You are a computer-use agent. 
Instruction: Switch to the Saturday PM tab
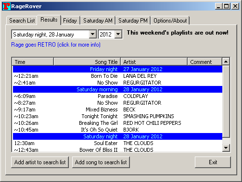pyautogui.click(x=133, y=21)
